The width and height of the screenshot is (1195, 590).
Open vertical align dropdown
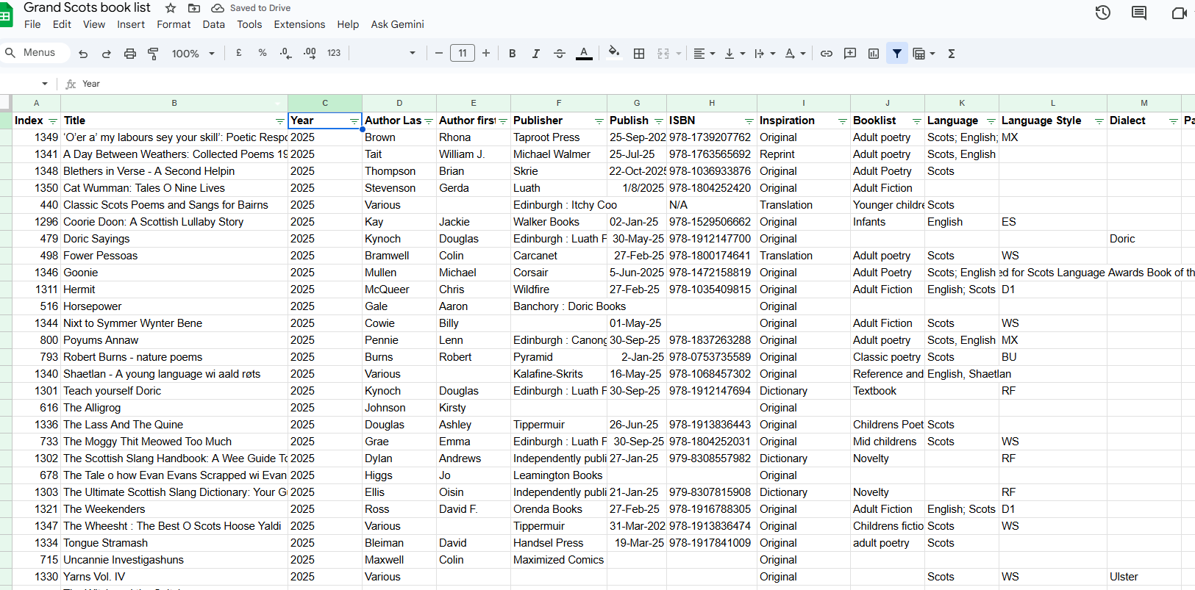pos(735,54)
